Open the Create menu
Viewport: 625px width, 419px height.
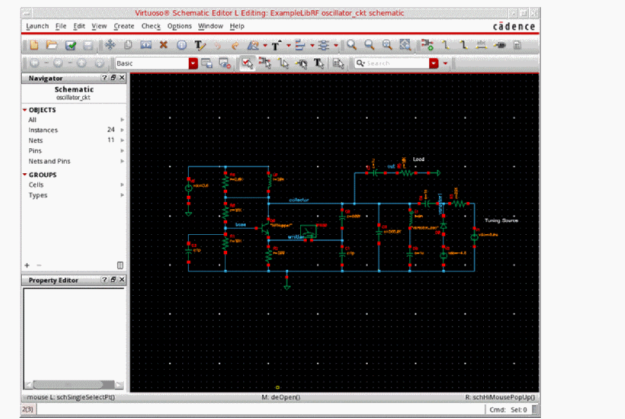124,26
